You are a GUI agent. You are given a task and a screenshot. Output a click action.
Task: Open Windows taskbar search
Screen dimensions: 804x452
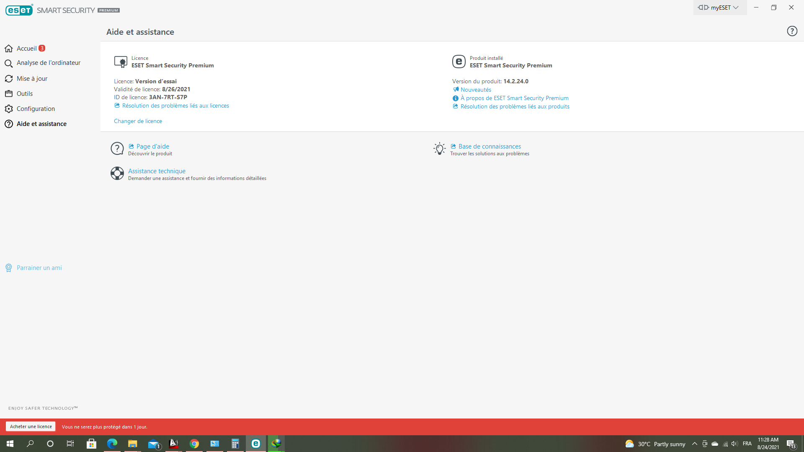pos(30,444)
